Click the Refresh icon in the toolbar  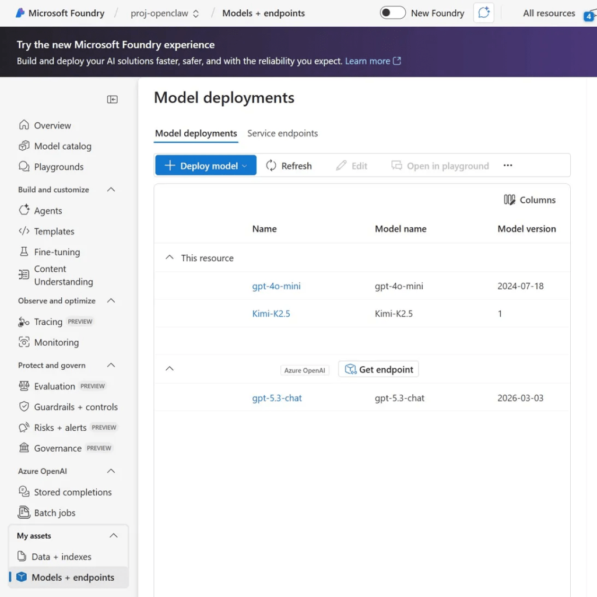pos(271,166)
